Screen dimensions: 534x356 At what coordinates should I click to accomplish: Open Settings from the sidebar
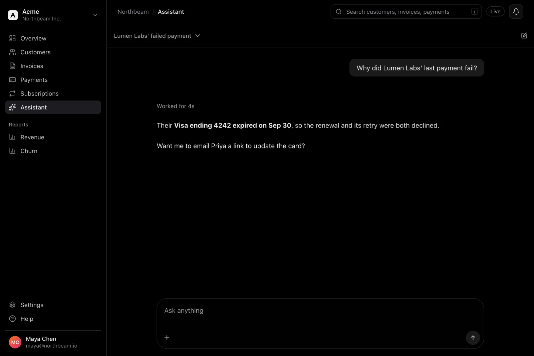point(53,305)
